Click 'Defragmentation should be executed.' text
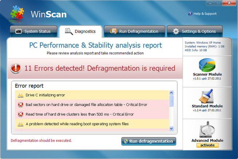Image resolution: width=238 pixels, height=159 pixels. coord(41,140)
